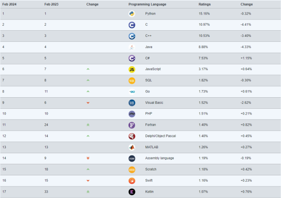
Task: Click the Visual Basic VB icon
Action: pyautogui.click(x=132, y=103)
